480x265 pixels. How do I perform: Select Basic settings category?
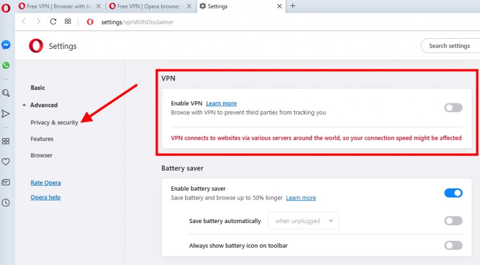[x=37, y=87]
